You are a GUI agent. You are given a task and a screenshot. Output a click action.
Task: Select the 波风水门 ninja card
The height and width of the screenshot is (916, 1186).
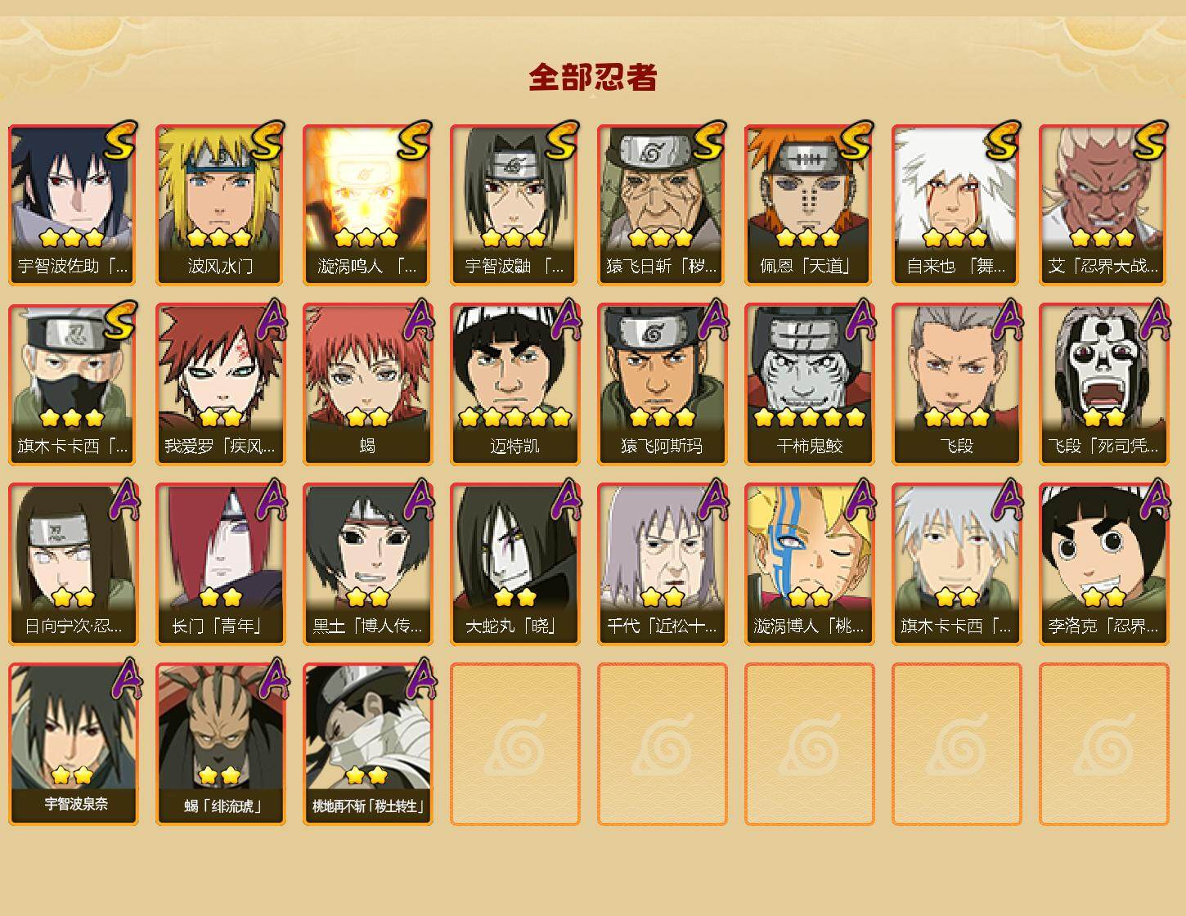(221, 204)
